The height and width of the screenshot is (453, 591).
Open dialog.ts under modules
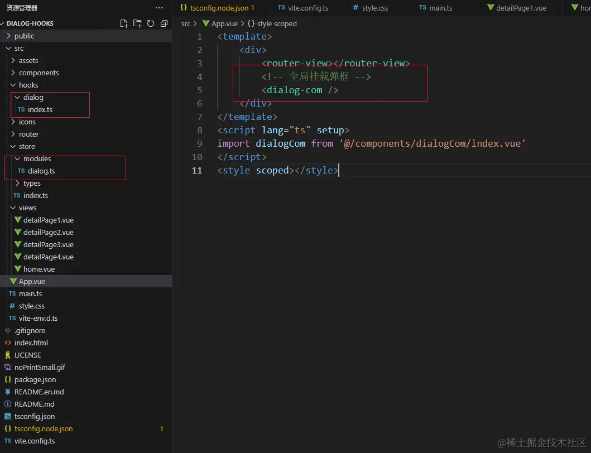pyautogui.click(x=86, y=171)
